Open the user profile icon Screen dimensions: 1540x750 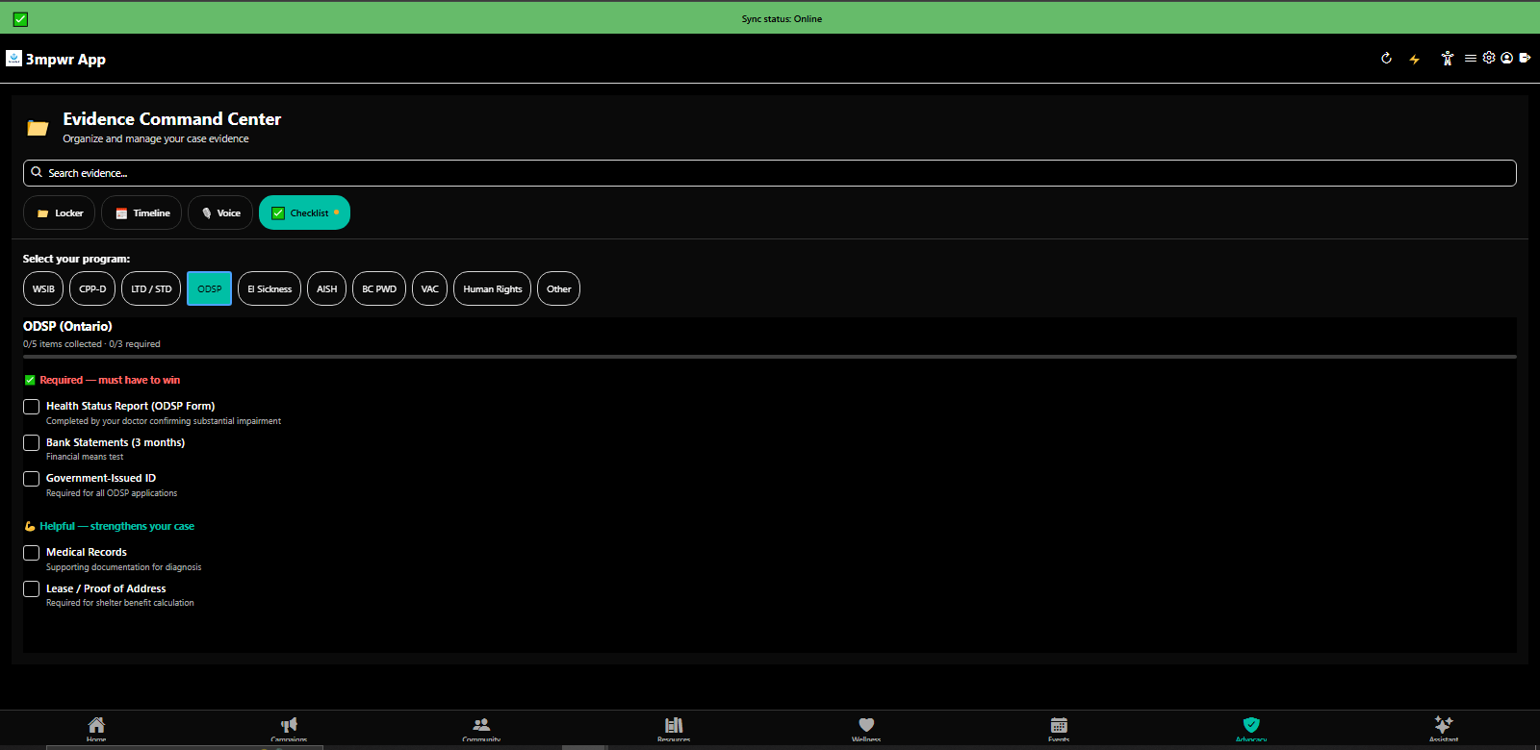click(1506, 58)
